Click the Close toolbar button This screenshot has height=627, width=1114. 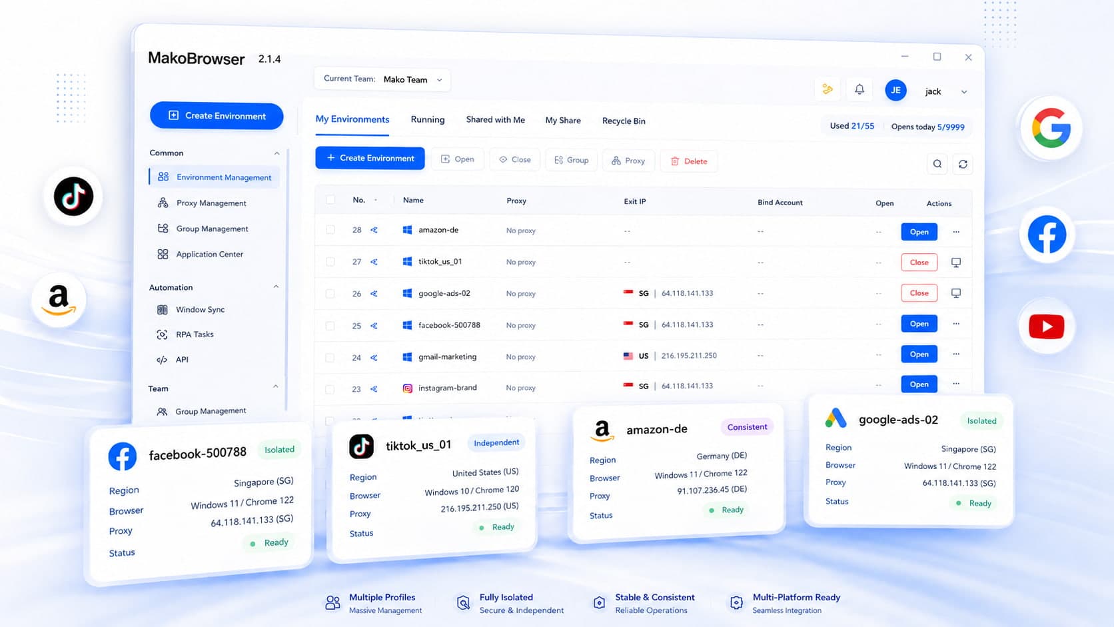tap(515, 160)
